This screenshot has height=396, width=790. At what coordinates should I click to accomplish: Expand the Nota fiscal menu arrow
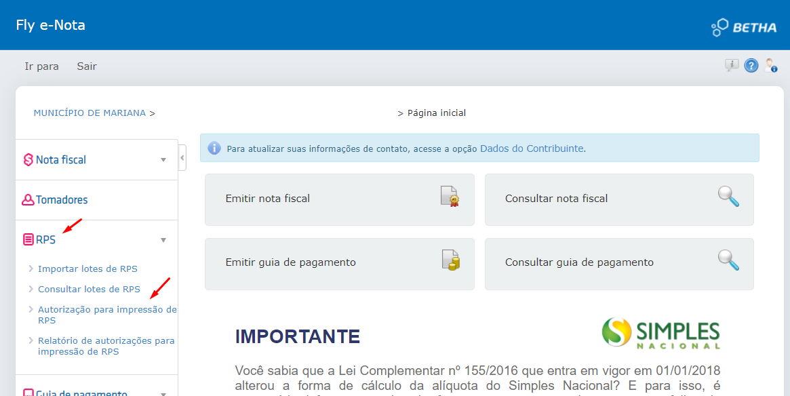click(x=163, y=160)
